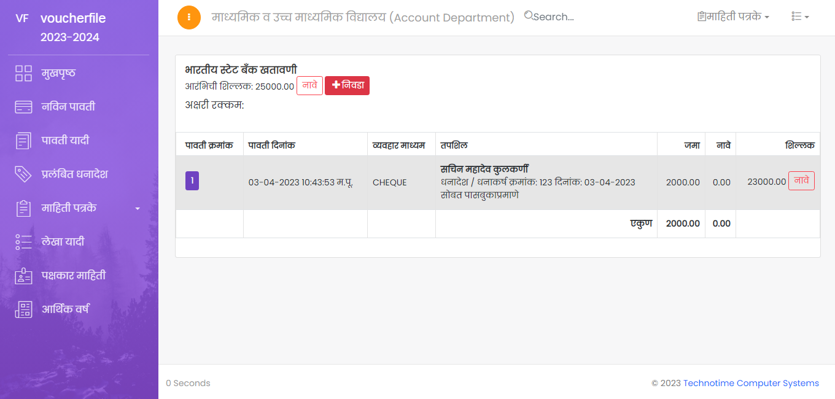This screenshot has height=399, width=835.
Task: Click the ID badge icon beside पक्षकार माहिती
Action: pyautogui.click(x=23, y=276)
